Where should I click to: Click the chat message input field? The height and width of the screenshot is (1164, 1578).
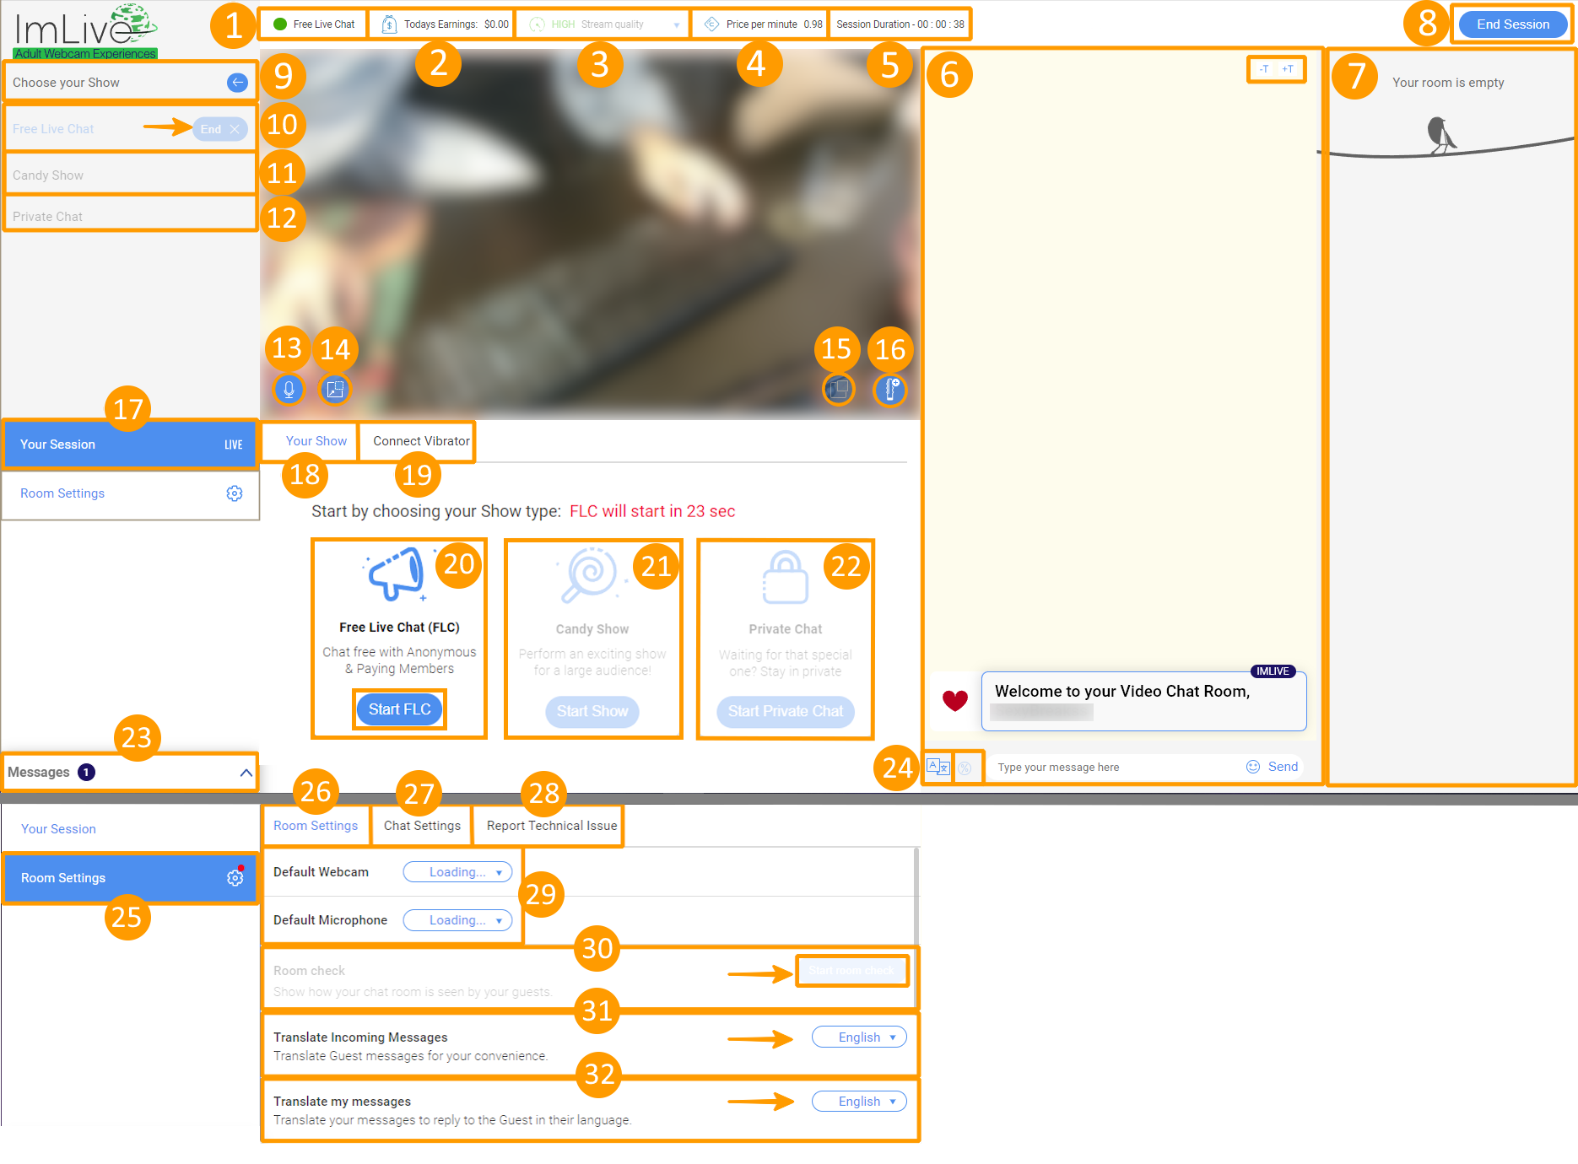pyautogui.click(x=1114, y=768)
